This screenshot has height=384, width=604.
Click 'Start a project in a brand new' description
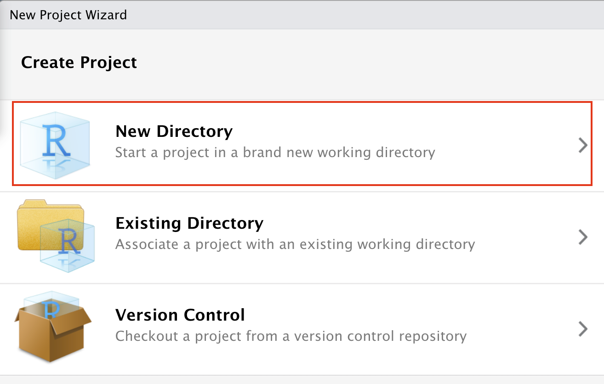click(274, 152)
